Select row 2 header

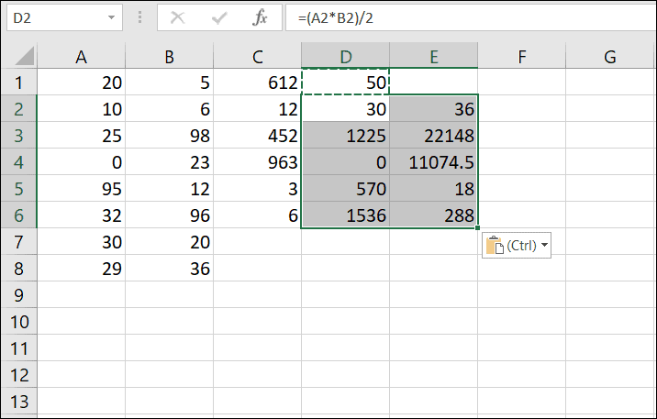pos(19,109)
